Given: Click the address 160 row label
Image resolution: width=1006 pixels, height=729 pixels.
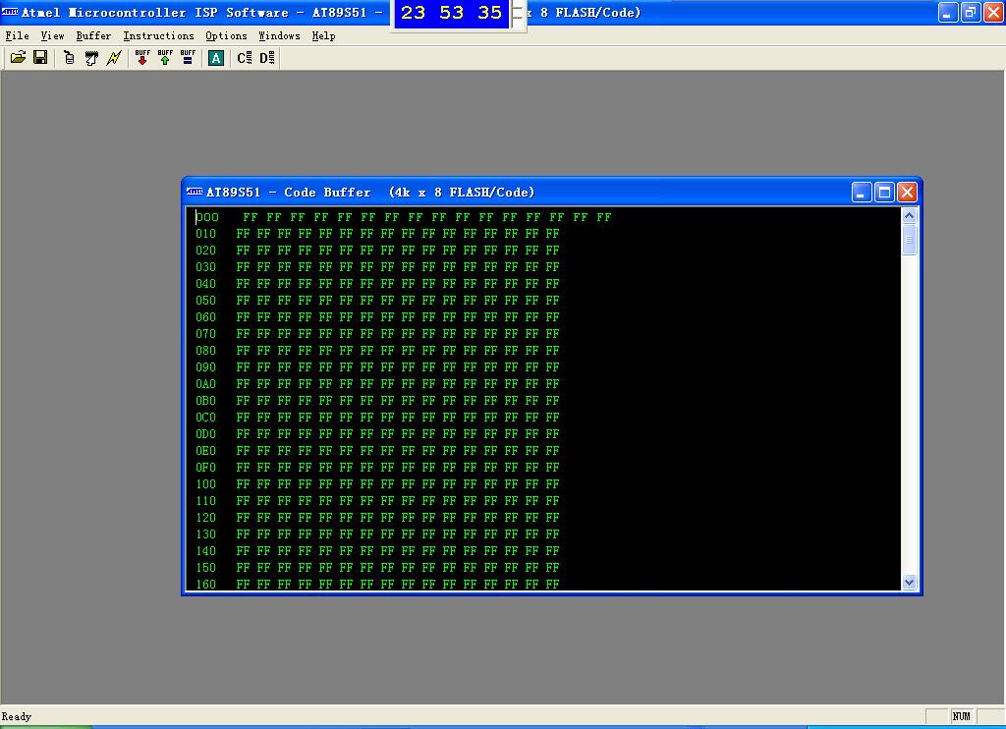Looking at the screenshot, I should tap(206, 584).
